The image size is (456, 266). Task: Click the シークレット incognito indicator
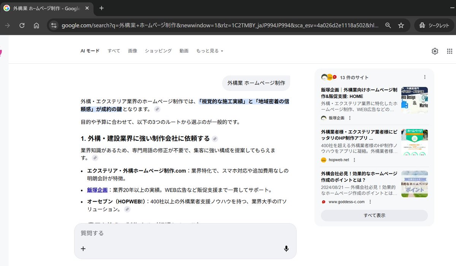(434, 25)
